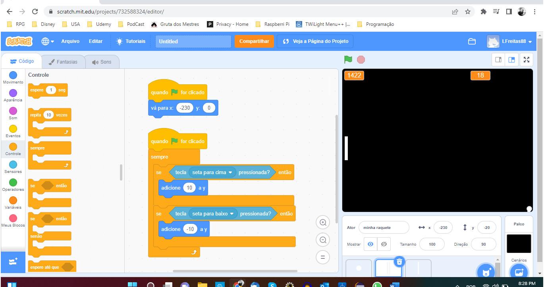Viewport: 544px width, 287px height.
Task: Click the 'espere até que' palette block
Action: click(52, 267)
